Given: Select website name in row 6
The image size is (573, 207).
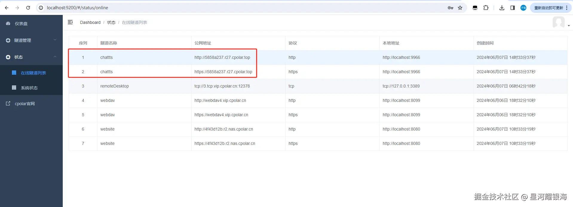Looking at the screenshot, I should [107, 129].
